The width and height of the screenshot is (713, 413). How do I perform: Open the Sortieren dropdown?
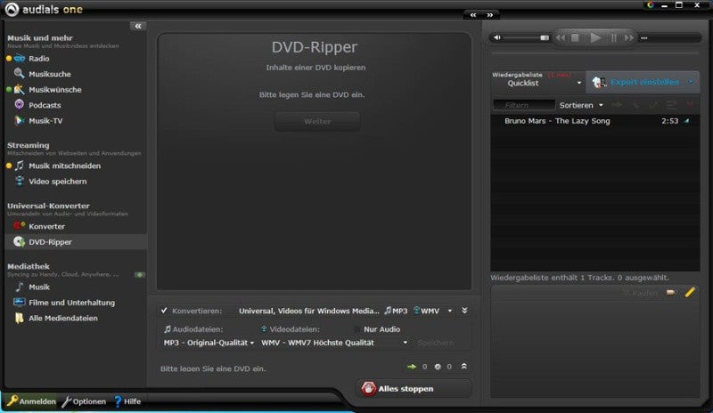tap(581, 105)
